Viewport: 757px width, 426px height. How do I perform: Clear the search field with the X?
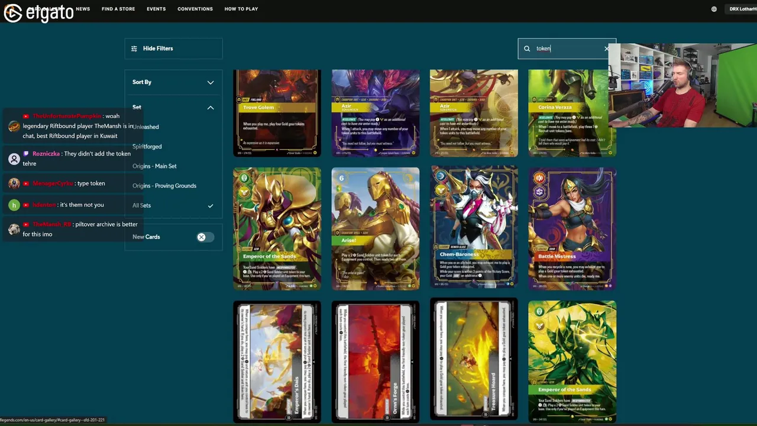(x=606, y=49)
